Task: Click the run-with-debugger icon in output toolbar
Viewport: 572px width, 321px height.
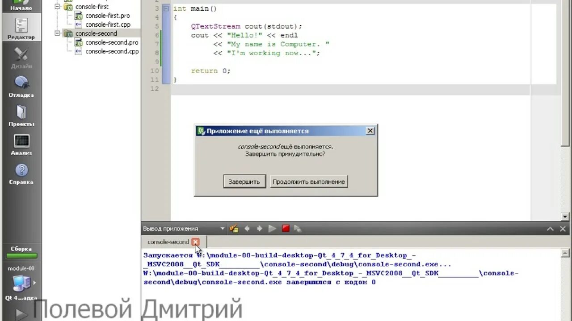Action: point(298,228)
